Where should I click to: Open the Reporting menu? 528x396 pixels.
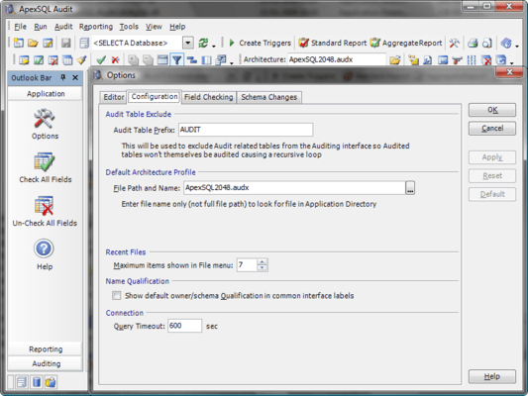pyautogui.click(x=96, y=27)
